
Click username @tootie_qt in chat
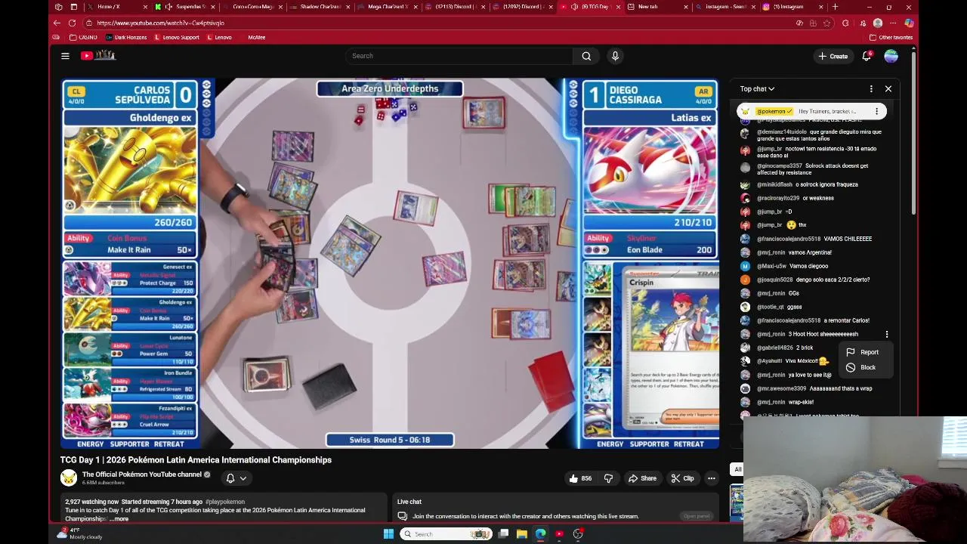pyautogui.click(x=771, y=307)
